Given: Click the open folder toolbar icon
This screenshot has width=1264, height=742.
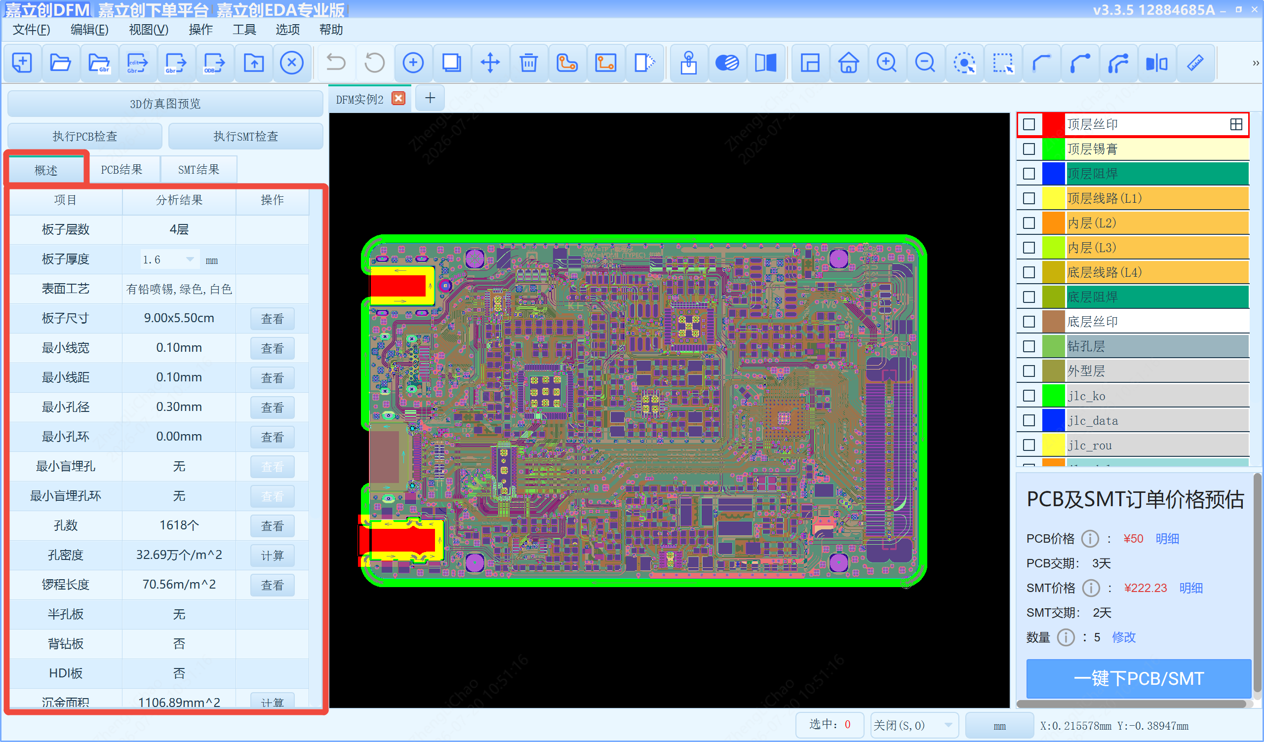Looking at the screenshot, I should tap(60, 63).
